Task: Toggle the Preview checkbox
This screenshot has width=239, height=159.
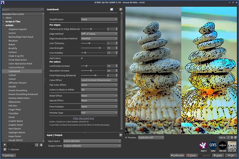Action: point(126,137)
